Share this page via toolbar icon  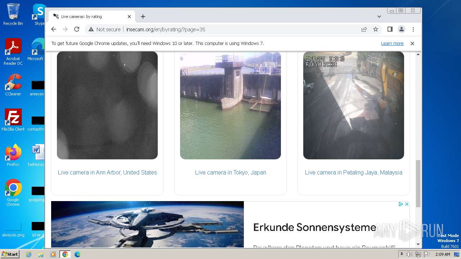(x=364, y=29)
